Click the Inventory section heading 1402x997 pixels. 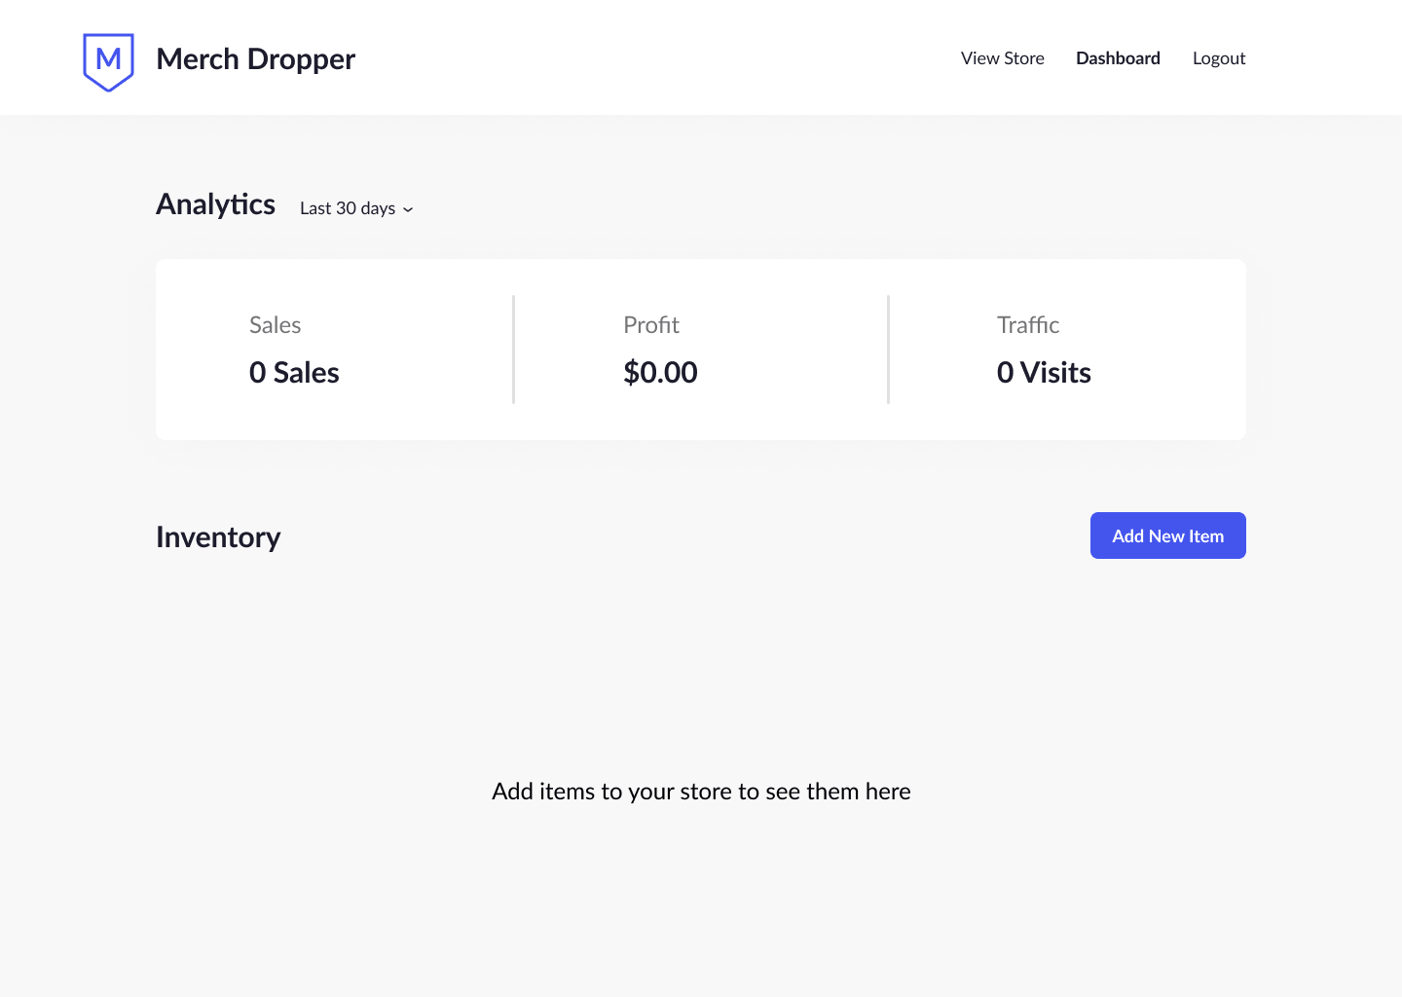coord(218,537)
